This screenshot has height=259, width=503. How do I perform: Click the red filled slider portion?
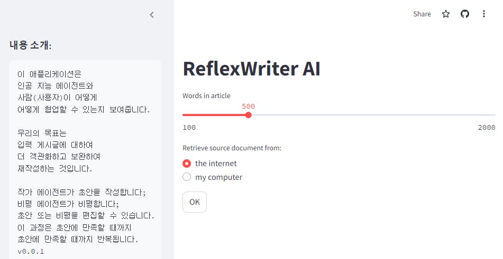coord(214,115)
